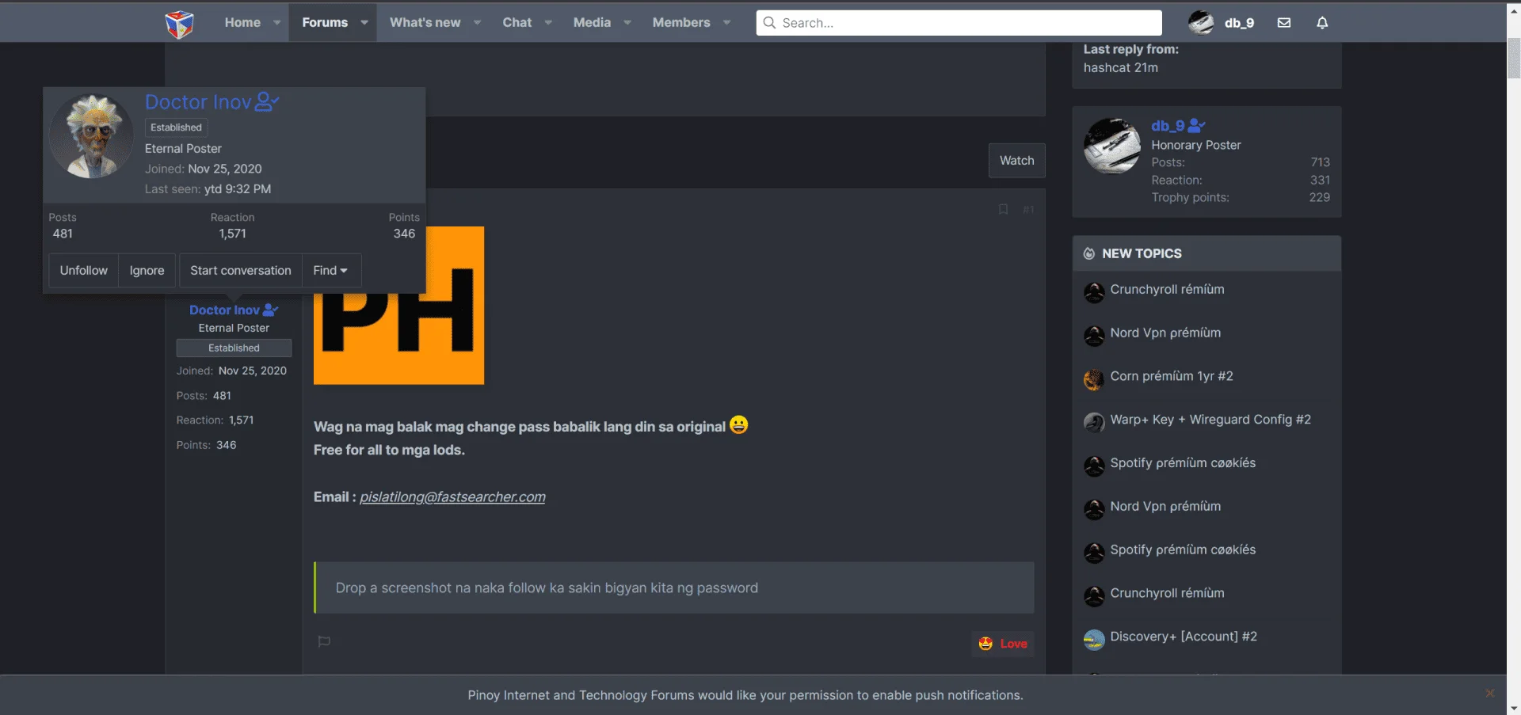Viewport: 1521px width, 715px height.
Task: Start conversation with Doctor Inov
Action: [241, 271]
